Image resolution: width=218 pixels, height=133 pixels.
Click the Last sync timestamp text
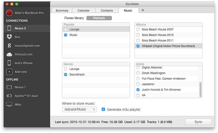tap(77, 122)
